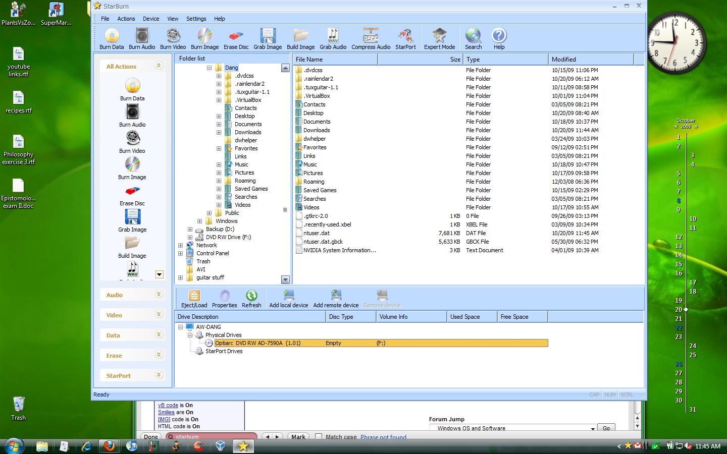Open recipes.rtf on the desktop
The height and width of the screenshot is (454, 727).
point(18,102)
